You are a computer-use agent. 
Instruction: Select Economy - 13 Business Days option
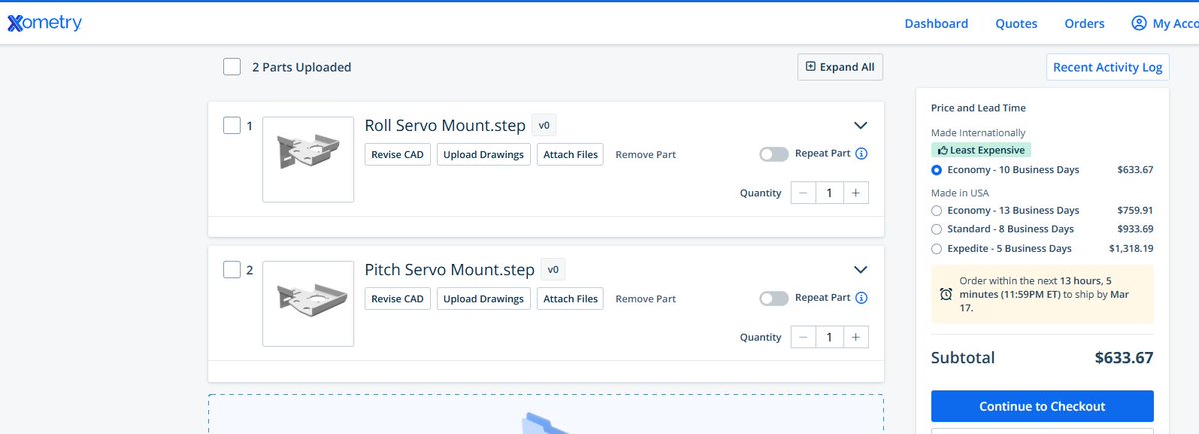[x=936, y=210]
